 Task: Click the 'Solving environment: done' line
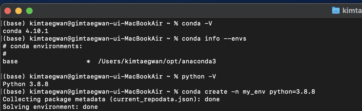coord(50,107)
